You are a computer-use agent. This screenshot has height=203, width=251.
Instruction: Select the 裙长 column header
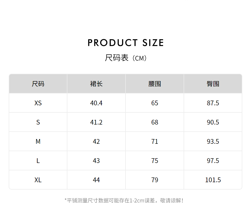tap(96, 84)
